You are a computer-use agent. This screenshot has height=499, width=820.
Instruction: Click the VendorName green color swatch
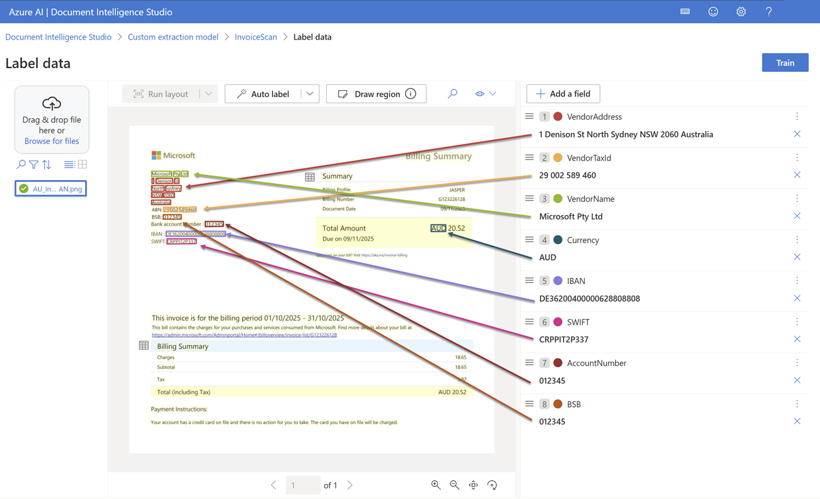pos(558,198)
